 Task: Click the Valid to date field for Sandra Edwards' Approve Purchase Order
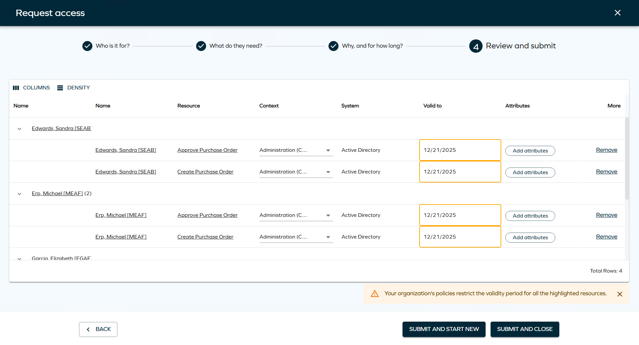point(460,150)
